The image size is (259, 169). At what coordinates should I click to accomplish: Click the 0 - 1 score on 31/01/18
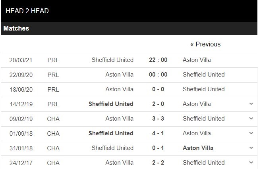click(x=158, y=148)
